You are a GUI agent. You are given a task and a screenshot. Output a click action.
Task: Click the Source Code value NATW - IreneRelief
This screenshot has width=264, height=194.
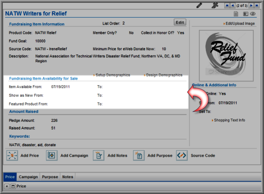[51, 49]
